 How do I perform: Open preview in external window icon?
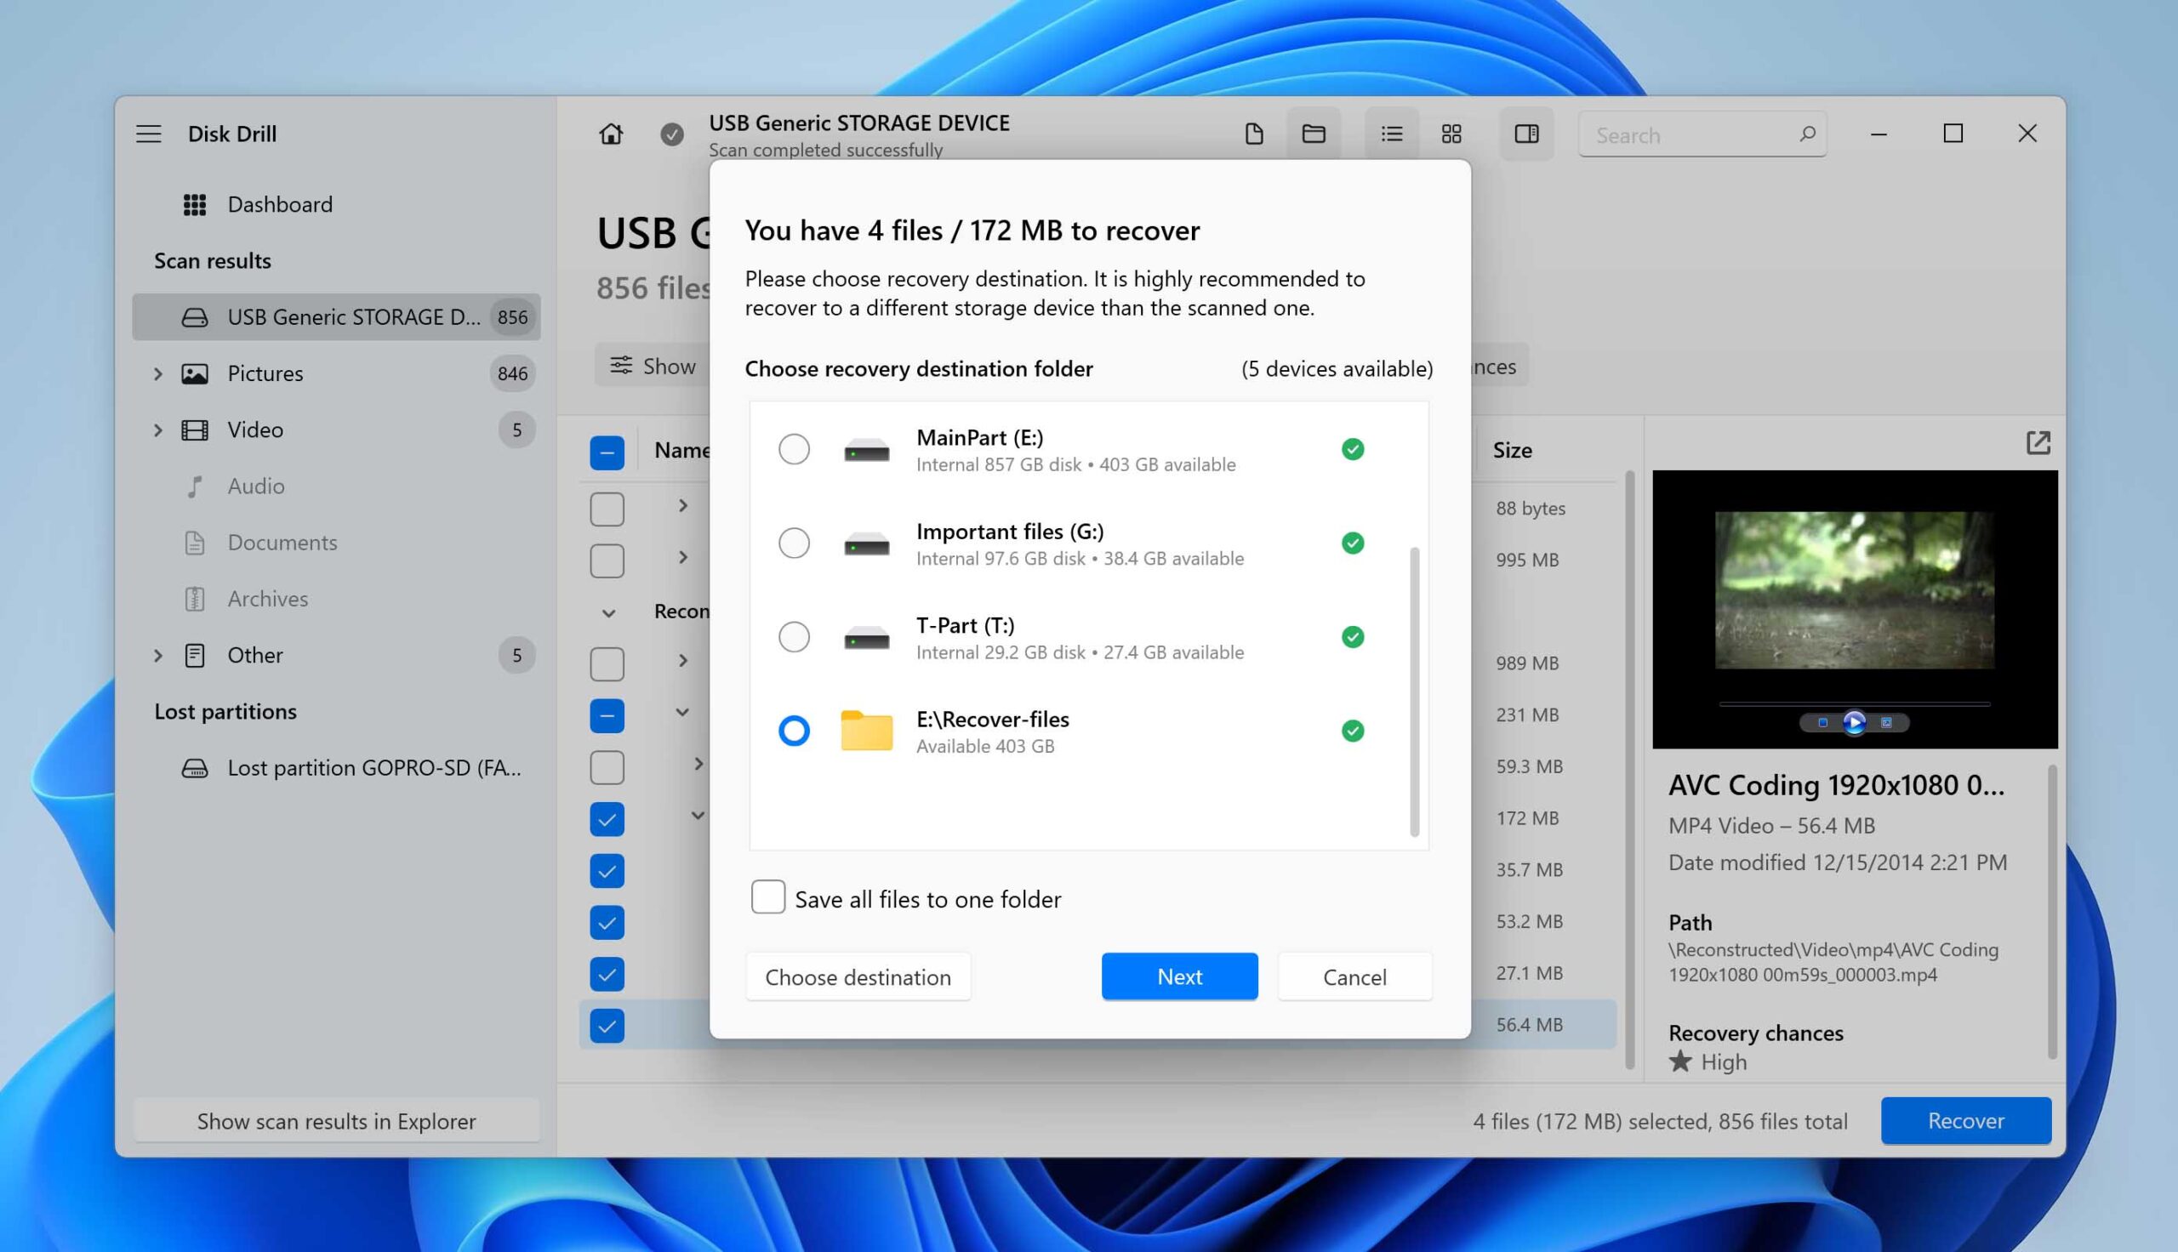pyautogui.click(x=2038, y=443)
